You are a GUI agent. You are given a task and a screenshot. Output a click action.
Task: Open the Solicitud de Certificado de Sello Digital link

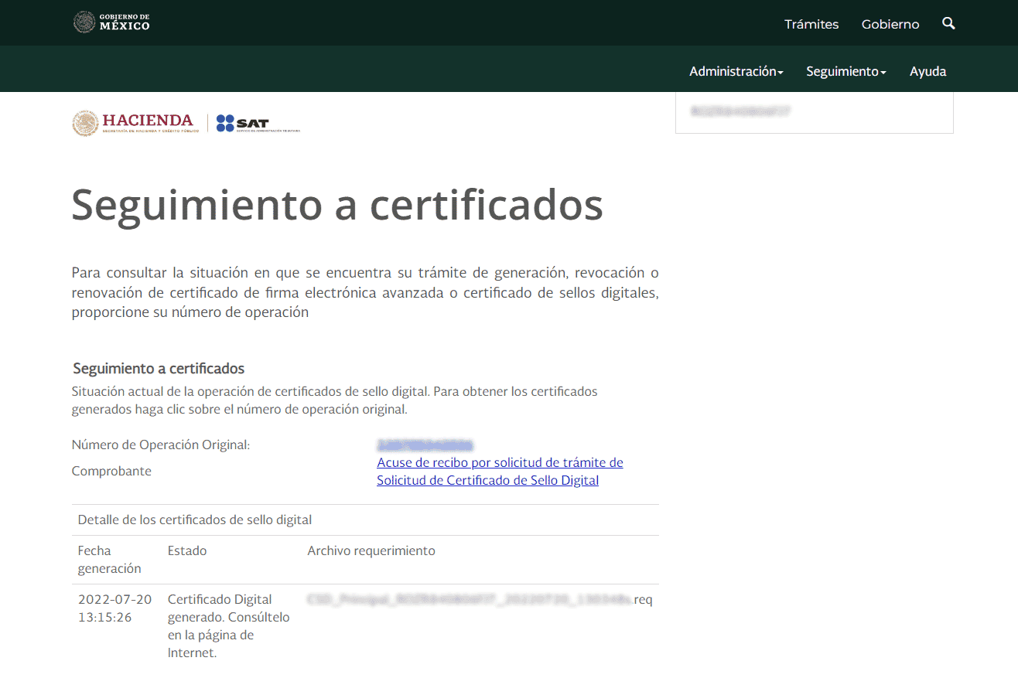pyautogui.click(x=487, y=479)
